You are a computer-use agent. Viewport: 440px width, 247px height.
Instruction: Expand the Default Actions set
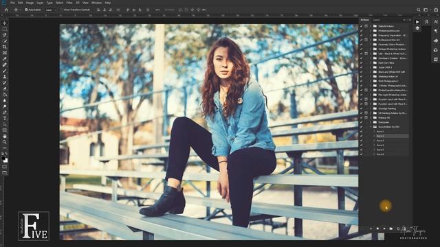pos(371,26)
